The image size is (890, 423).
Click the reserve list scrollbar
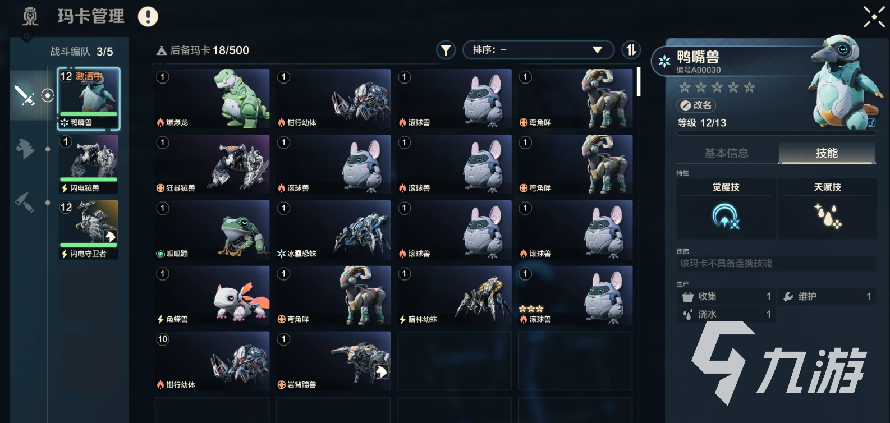pos(639,82)
